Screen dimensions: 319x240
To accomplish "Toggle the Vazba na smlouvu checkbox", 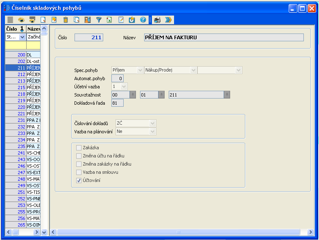I will pos(79,172).
